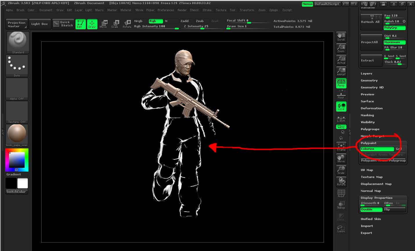Open Light Box
Screen dimensions: 415x251
[40, 24]
